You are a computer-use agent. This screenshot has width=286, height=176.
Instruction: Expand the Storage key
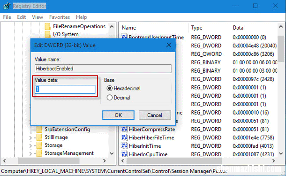point(30,145)
